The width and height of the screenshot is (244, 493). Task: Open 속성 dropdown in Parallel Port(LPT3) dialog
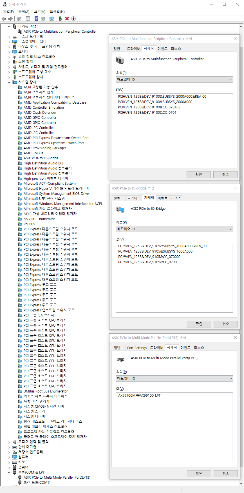click(x=174, y=379)
